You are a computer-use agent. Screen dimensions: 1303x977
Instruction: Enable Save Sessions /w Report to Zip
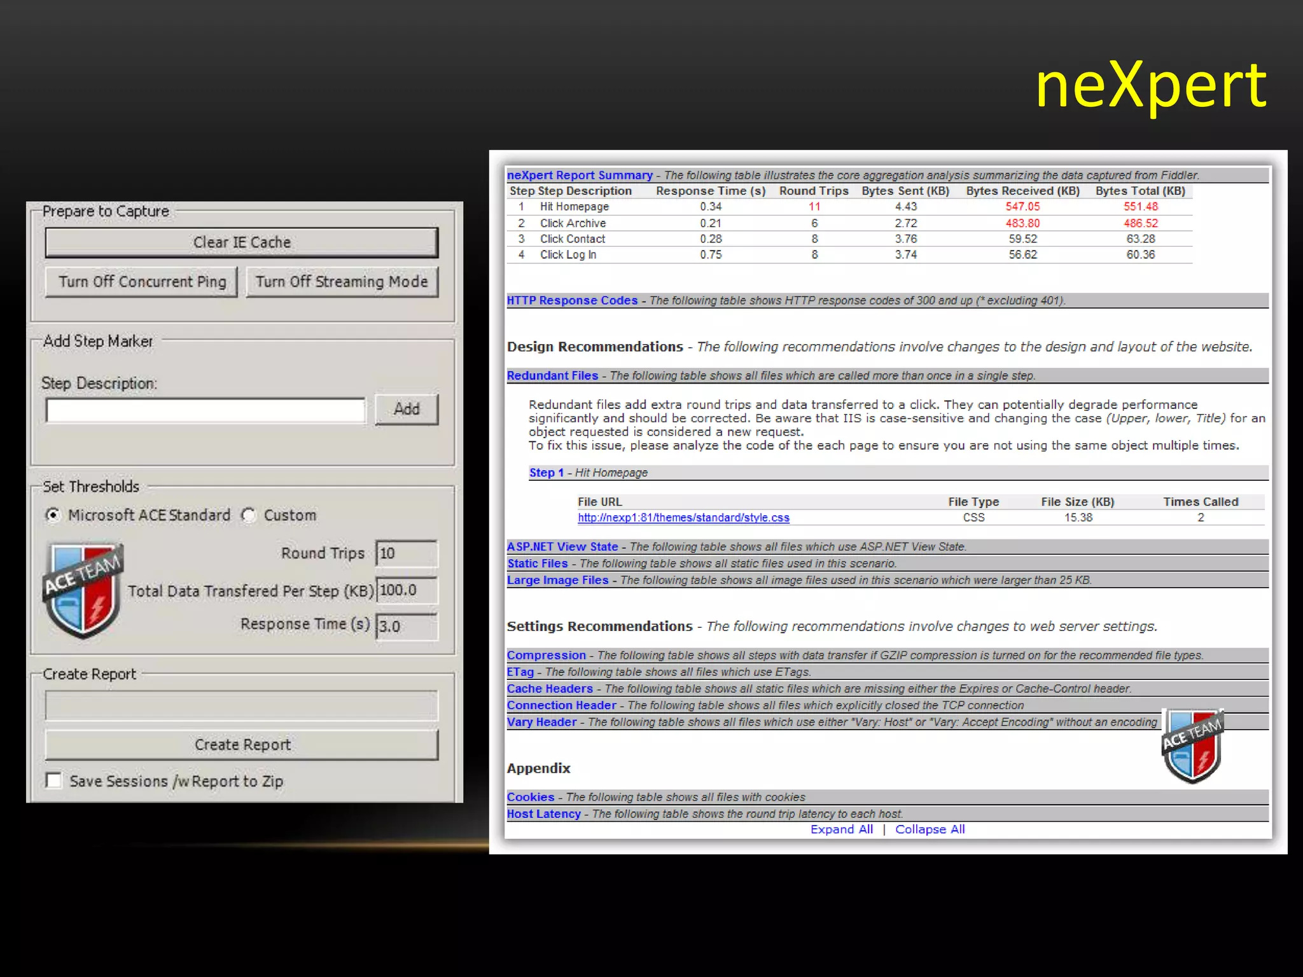coord(54,780)
